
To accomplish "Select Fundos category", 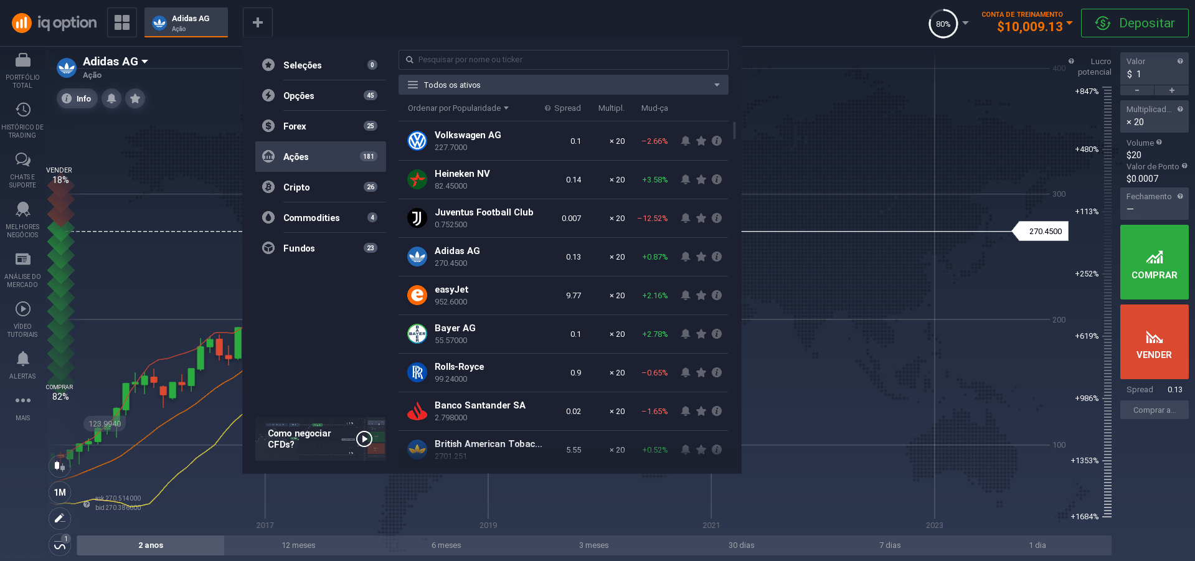I will coord(320,248).
